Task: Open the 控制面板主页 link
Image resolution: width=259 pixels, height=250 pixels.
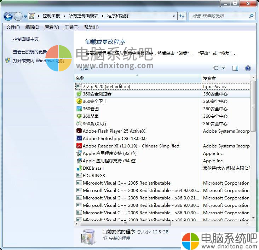Action: coord(26,39)
